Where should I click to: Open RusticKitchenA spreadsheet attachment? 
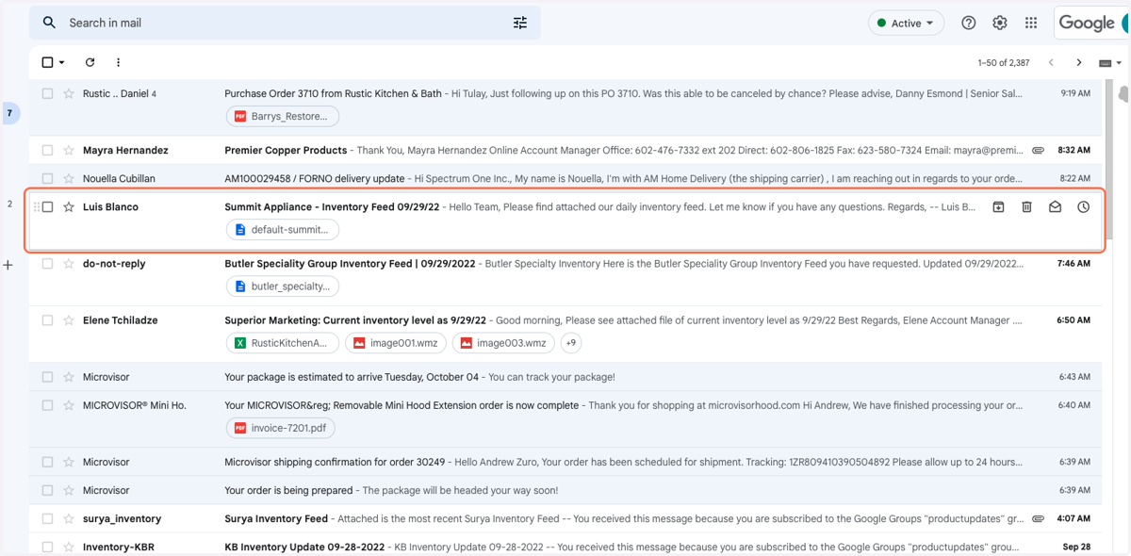[283, 343]
